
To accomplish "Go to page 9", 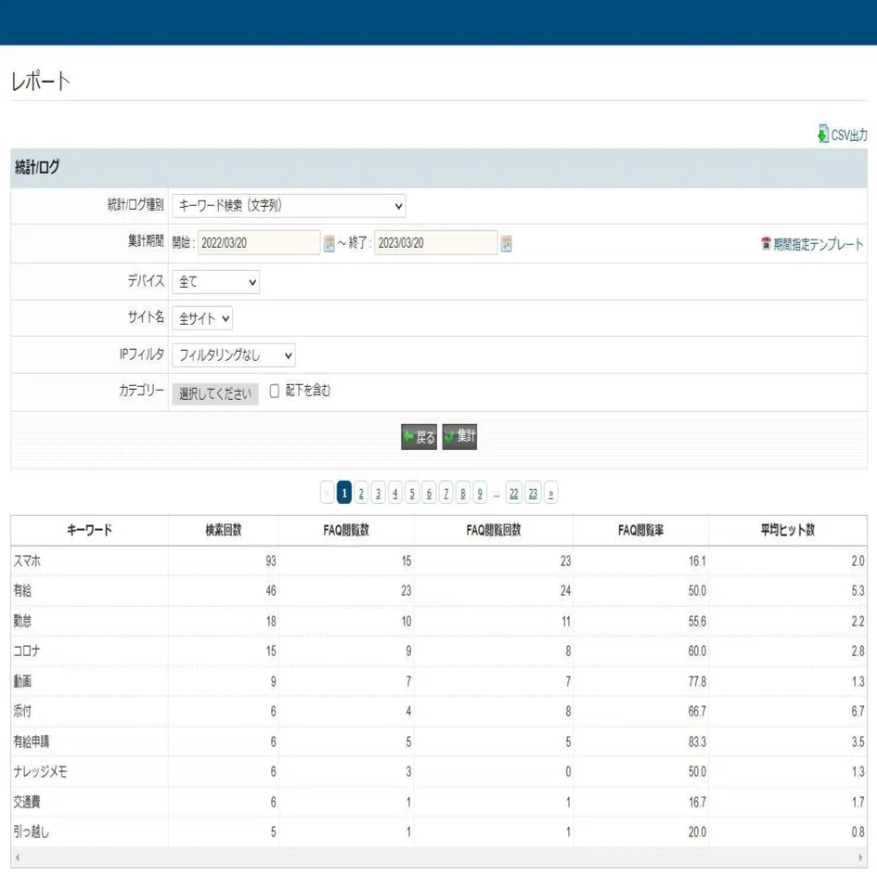I will click(x=480, y=493).
